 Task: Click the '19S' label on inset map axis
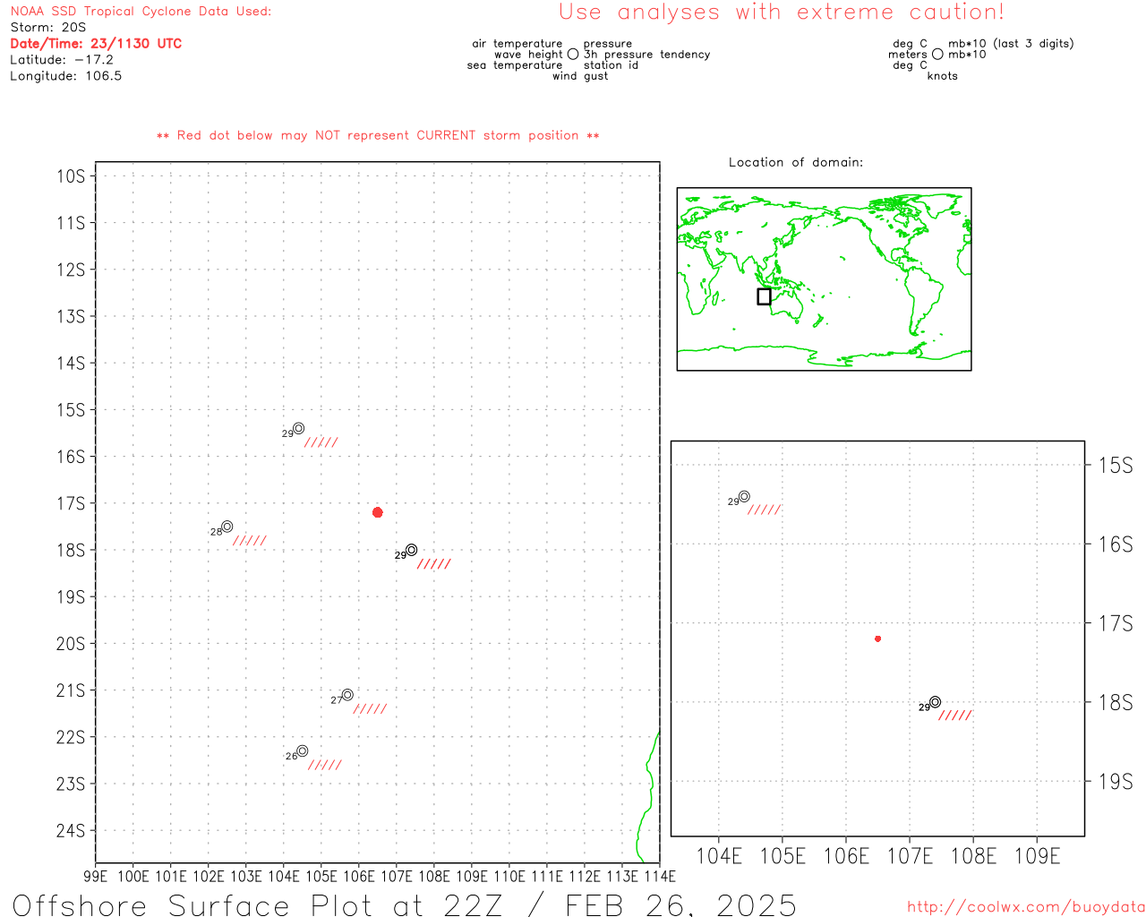tap(1116, 782)
